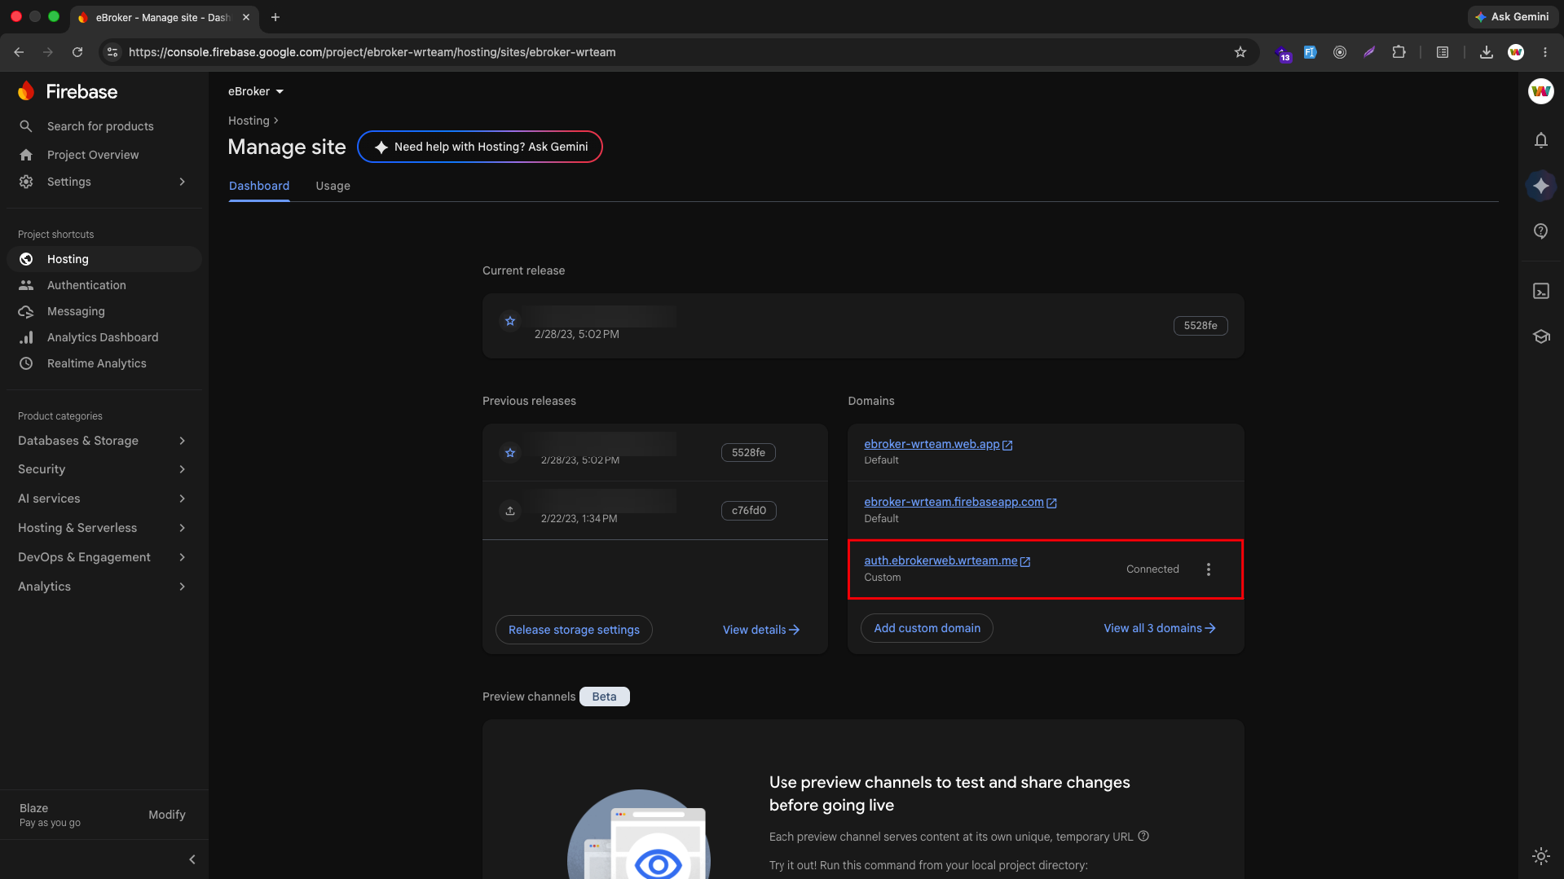This screenshot has width=1564, height=879.
Task: Open the notifications bell icon
Action: (1540, 140)
